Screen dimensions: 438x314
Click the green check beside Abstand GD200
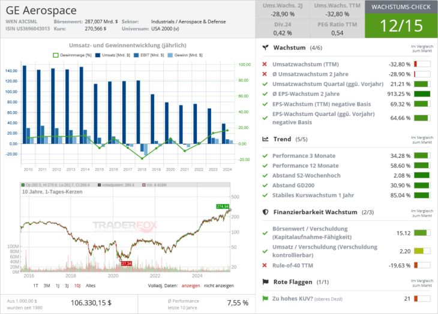[265, 186]
